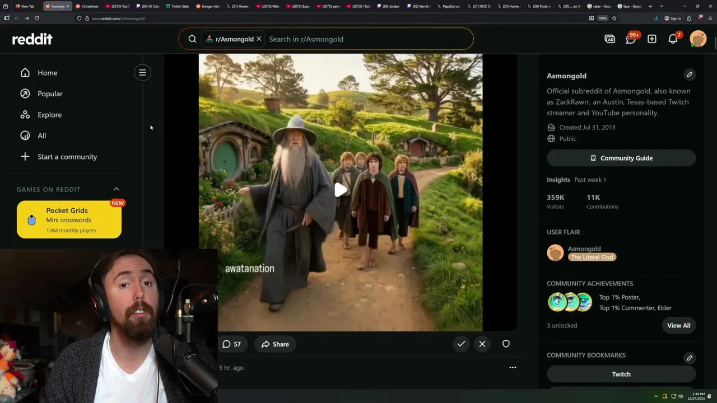Open the 57 comments on the post
717x403 pixels.
click(x=231, y=344)
